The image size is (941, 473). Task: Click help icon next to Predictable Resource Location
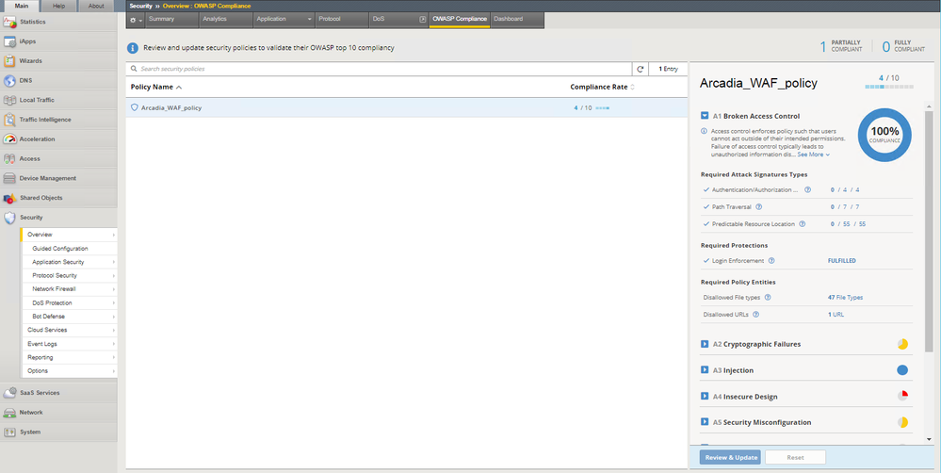click(803, 224)
